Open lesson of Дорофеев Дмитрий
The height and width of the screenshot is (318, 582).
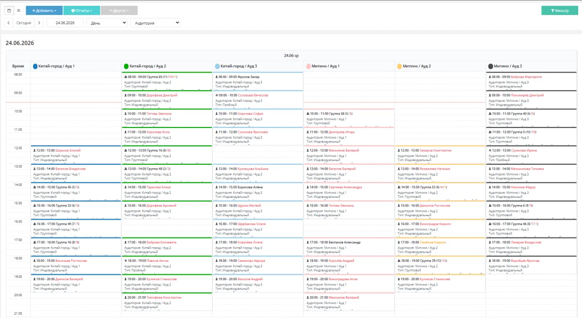[x=167, y=99]
